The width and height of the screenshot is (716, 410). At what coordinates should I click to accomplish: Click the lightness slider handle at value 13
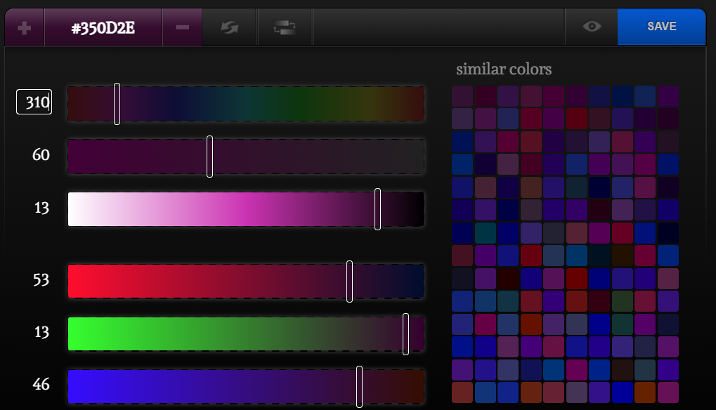point(377,209)
